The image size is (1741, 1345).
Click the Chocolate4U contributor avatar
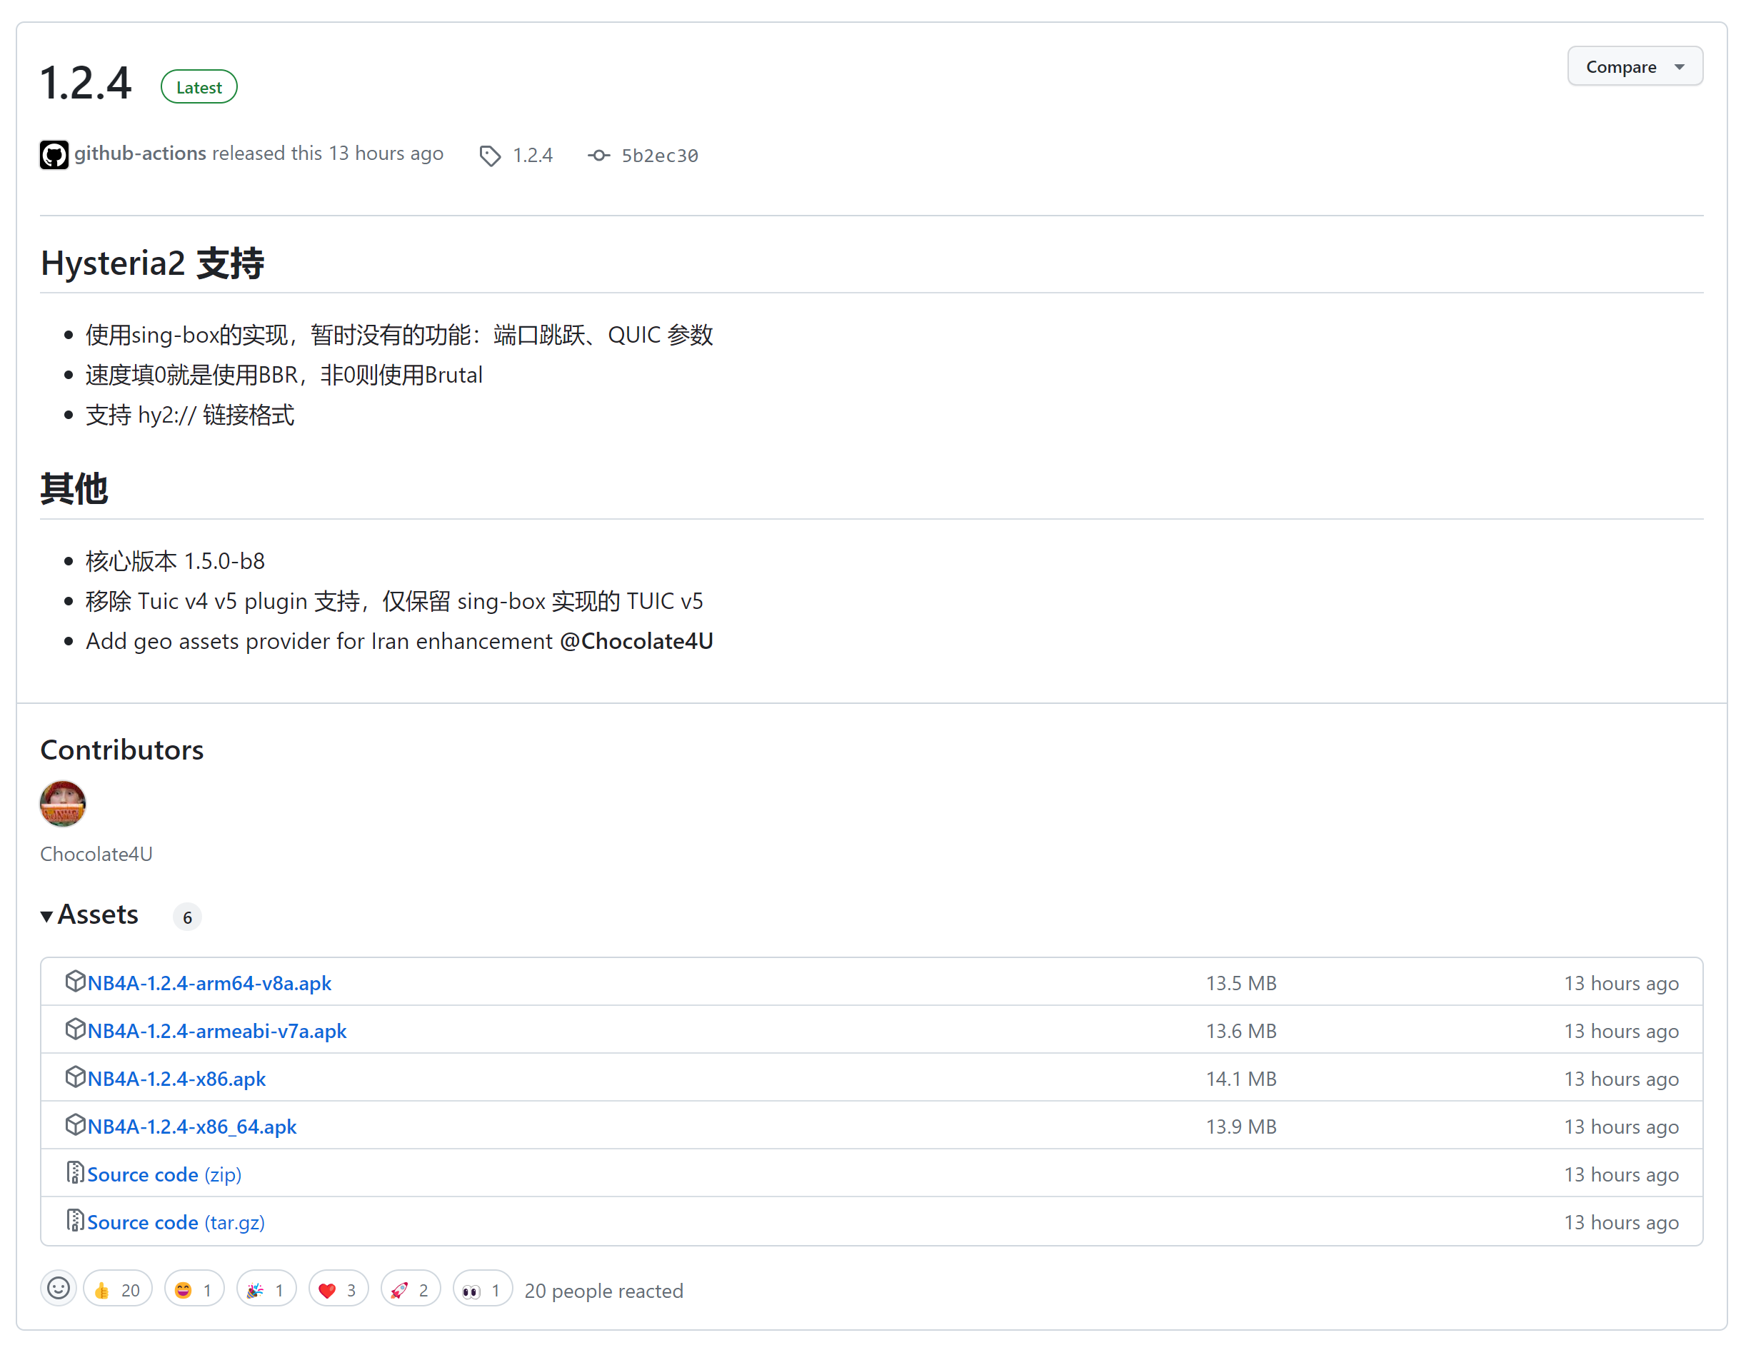[63, 803]
